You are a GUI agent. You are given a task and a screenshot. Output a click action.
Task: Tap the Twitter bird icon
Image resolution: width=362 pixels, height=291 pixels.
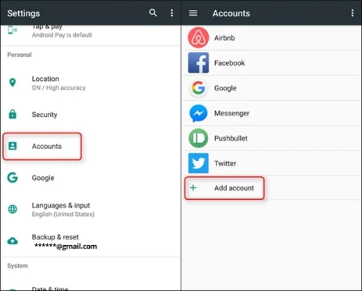coord(198,164)
